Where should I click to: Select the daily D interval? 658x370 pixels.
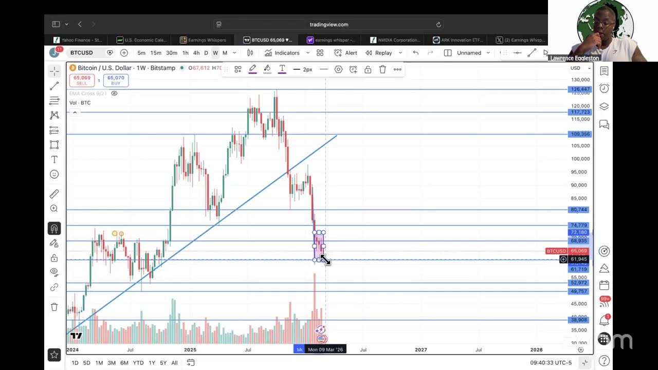point(206,53)
